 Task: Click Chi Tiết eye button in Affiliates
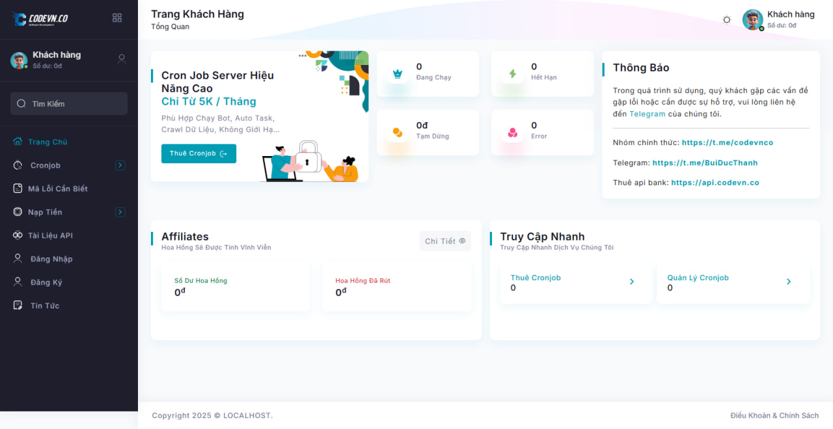coord(445,241)
